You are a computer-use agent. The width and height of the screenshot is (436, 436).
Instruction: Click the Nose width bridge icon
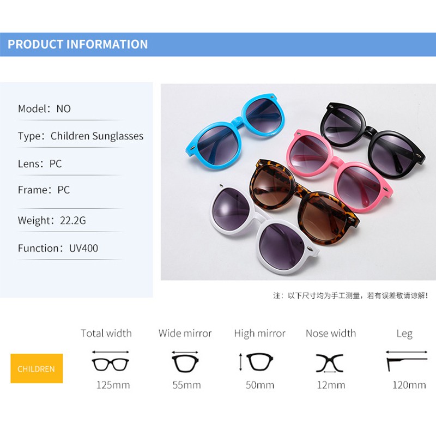click(x=330, y=363)
